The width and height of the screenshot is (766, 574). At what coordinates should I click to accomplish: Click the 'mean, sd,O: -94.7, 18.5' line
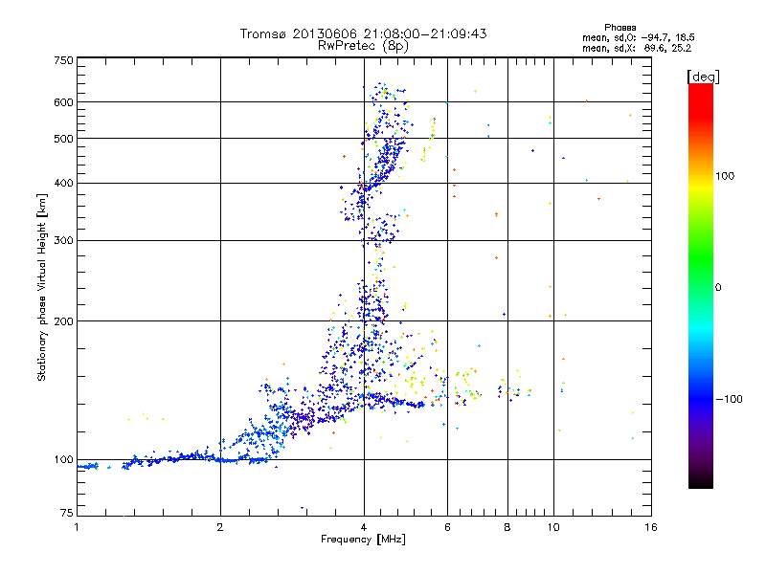tap(638, 37)
